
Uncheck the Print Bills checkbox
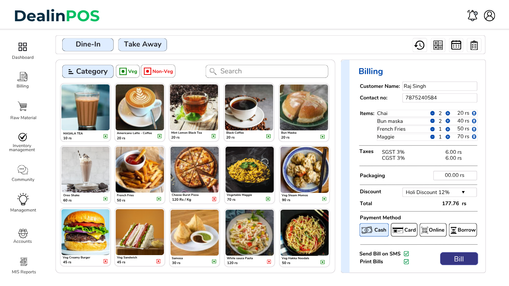pos(407,261)
